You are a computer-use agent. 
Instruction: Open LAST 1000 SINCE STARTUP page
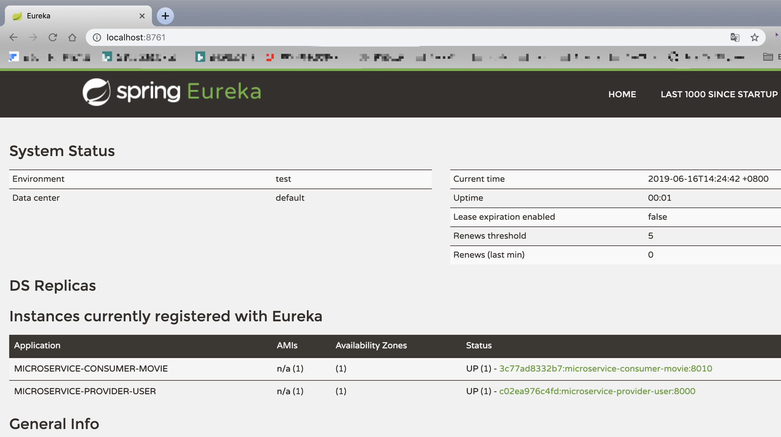tap(719, 94)
